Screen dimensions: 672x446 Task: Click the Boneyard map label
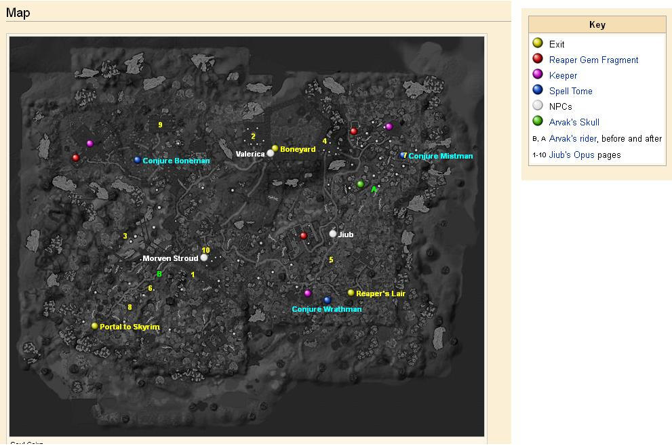pos(298,149)
